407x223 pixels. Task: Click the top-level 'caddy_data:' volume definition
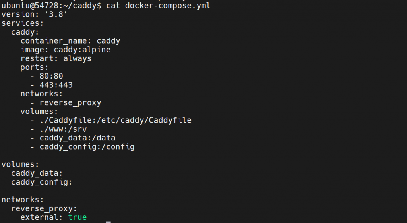point(37,173)
